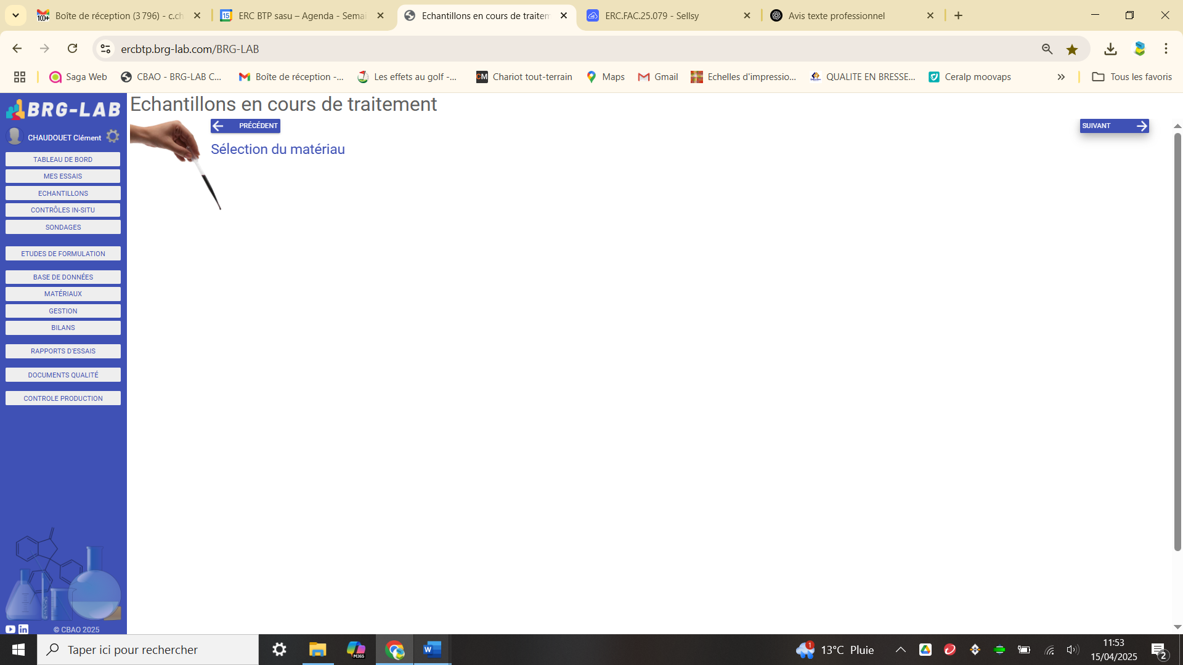Image resolution: width=1183 pixels, height=665 pixels.
Task: Open Word from the taskbar
Action: (433, 650)
